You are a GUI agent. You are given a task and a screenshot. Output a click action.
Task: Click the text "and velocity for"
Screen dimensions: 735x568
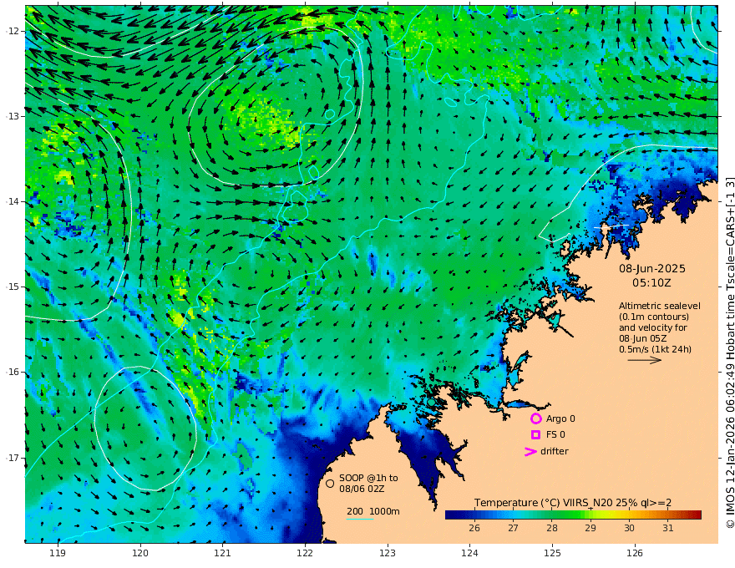(x=653, y=327)
